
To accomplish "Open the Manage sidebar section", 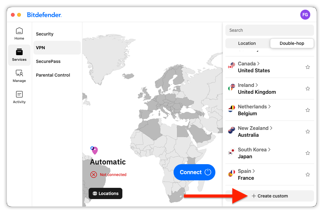I will [19, 76].
